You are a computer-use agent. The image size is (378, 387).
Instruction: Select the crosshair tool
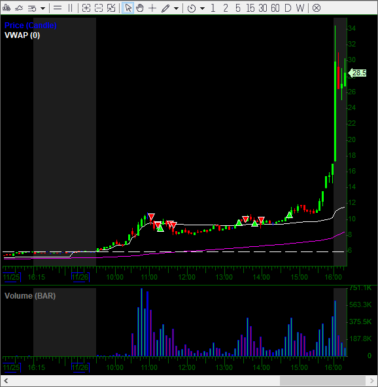(x=152, y=8)
